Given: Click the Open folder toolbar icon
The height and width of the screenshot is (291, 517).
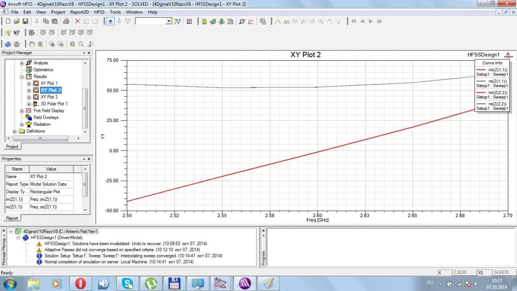Looking at the screenshot, I should tap(17, 21).
